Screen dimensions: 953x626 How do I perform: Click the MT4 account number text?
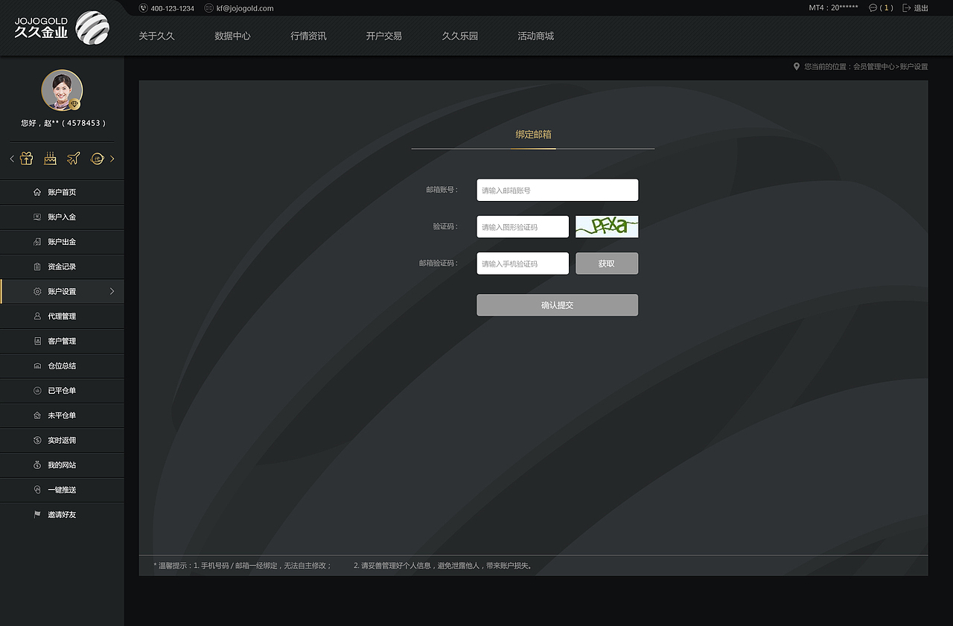coord(834,8)
